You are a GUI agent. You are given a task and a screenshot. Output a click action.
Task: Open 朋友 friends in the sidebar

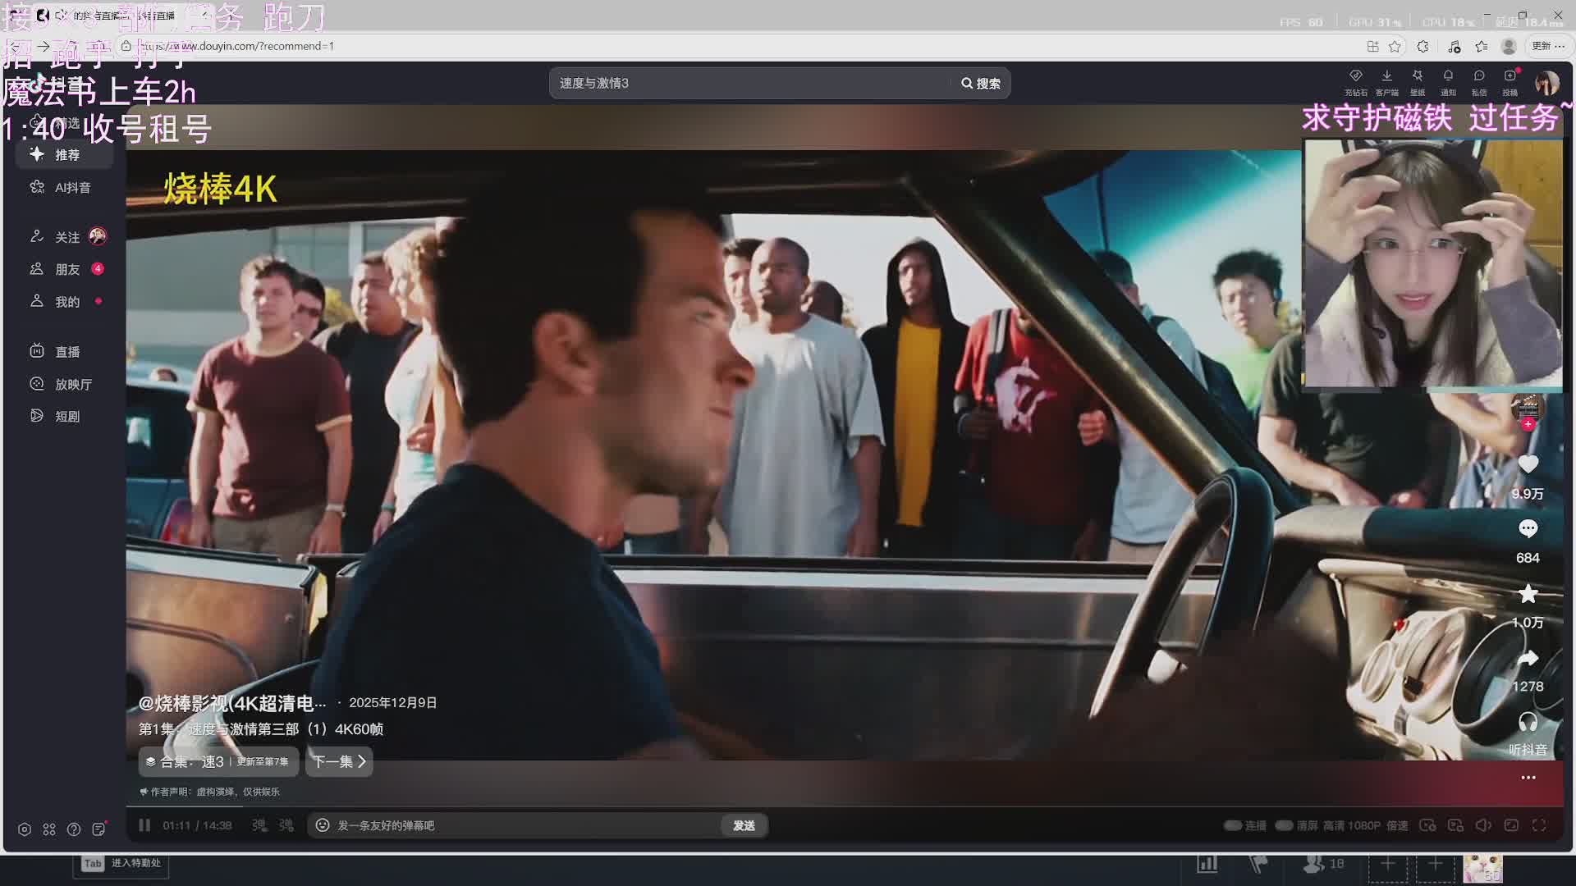point(66,269)
